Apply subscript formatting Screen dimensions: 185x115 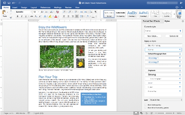click(36, 16)
